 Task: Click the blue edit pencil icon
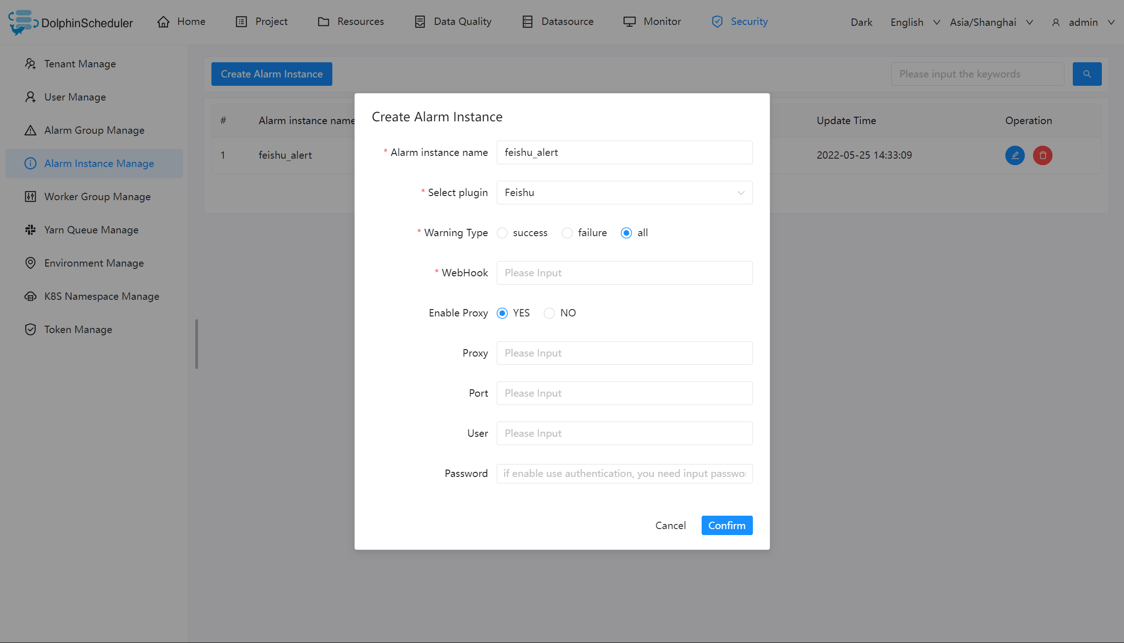point(1015,155)
